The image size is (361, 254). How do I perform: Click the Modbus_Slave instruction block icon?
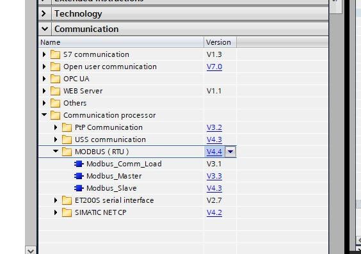click(79, 188)
